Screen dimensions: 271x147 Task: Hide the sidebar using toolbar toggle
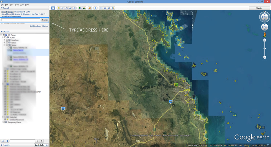53,8
